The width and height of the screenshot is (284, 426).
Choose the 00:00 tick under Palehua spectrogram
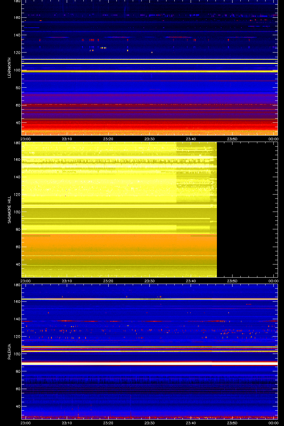273,423
